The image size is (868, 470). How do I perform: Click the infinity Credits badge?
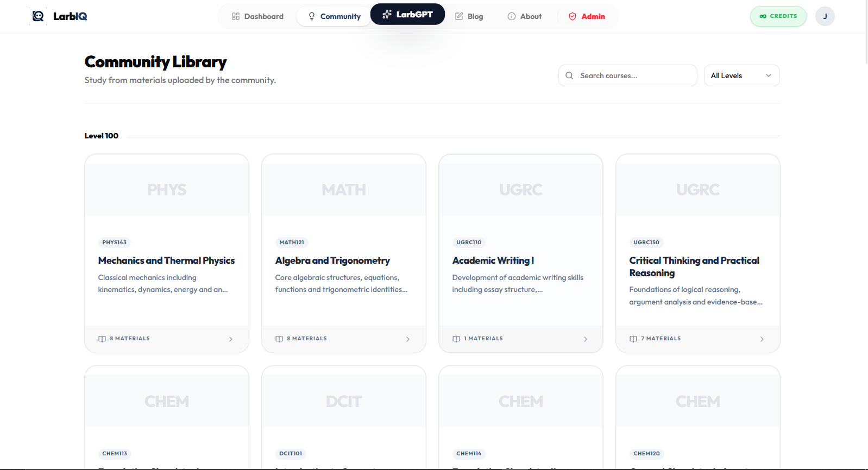(778, 16)
